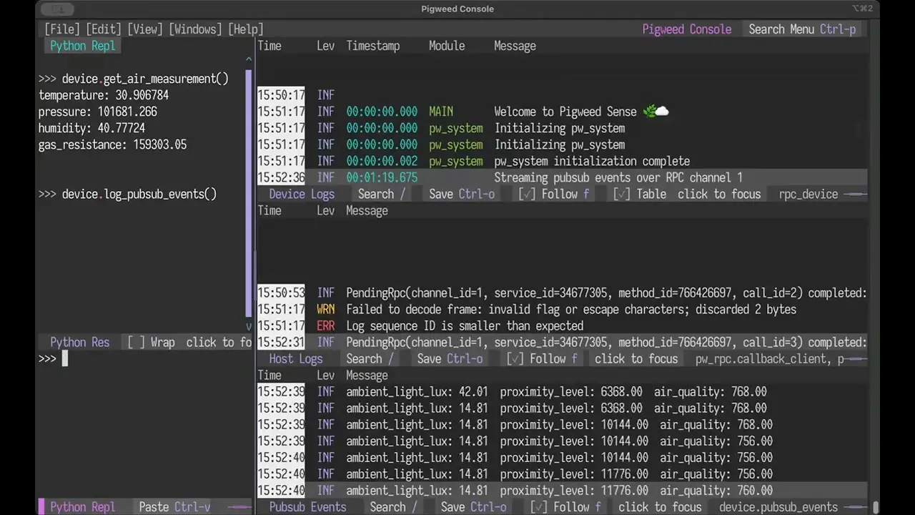Click scroll-up arrow in Python output pane
Image resolution: width=915 pixels, height=515 pixels.
249,61
